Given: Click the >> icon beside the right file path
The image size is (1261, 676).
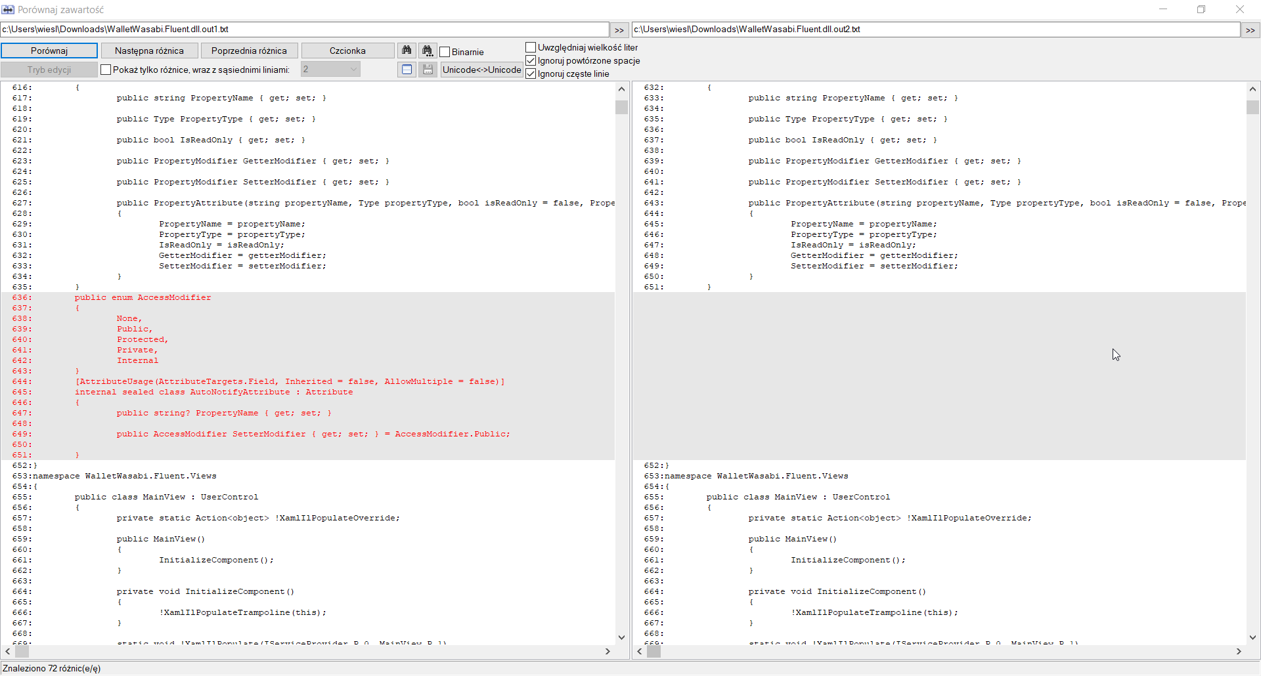Looking at the screenshot, I should tap(1251, 29).
